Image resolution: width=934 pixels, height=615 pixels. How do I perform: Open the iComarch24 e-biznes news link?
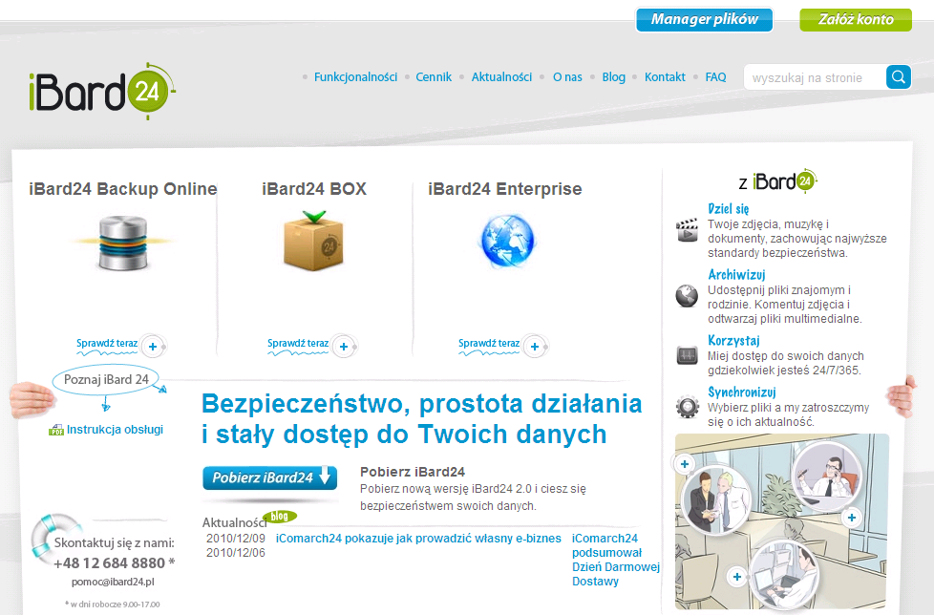coord(418,539)
